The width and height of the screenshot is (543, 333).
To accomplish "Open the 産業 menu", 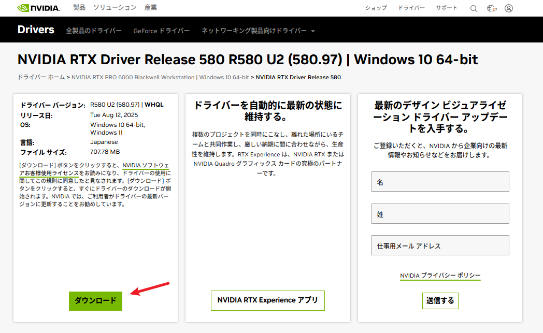I will (151, 8).
